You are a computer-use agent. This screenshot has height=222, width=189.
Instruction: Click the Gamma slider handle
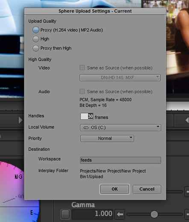click(154, 214)
